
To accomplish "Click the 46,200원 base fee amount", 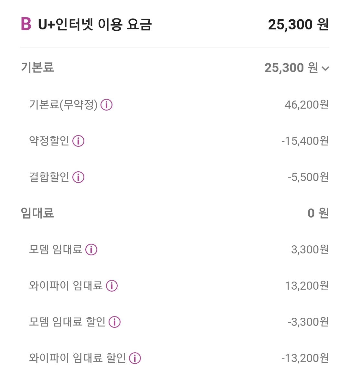I will tap(307, 105).
